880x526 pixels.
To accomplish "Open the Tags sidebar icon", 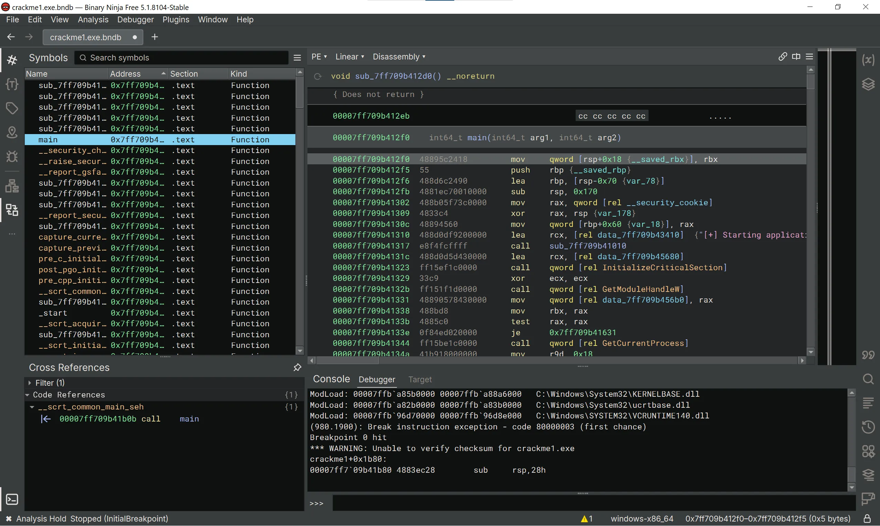I will click(12, 108).
